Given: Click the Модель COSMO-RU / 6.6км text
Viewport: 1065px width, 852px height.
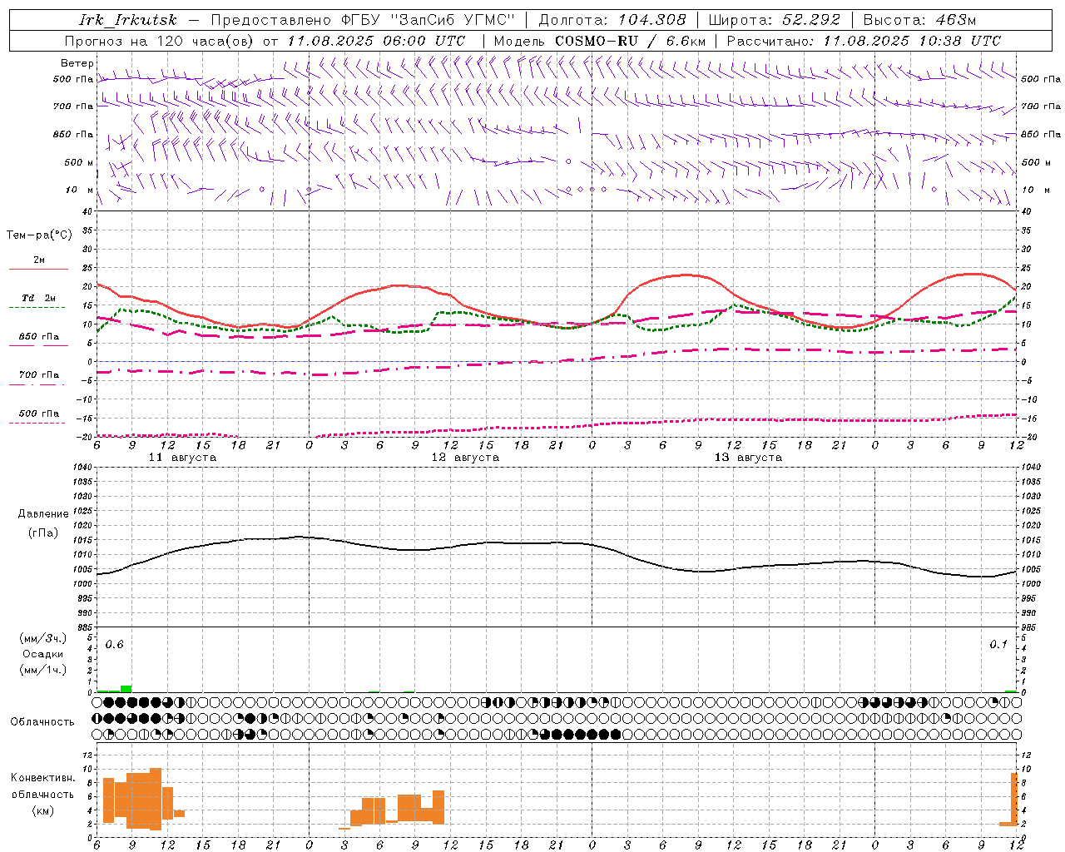Looking at the screenshot, I should tap(600, 41).
